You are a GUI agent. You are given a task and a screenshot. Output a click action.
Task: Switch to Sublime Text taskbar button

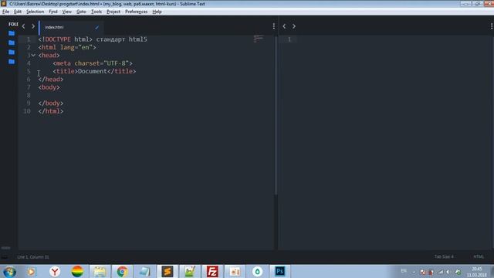coord(167,271)
